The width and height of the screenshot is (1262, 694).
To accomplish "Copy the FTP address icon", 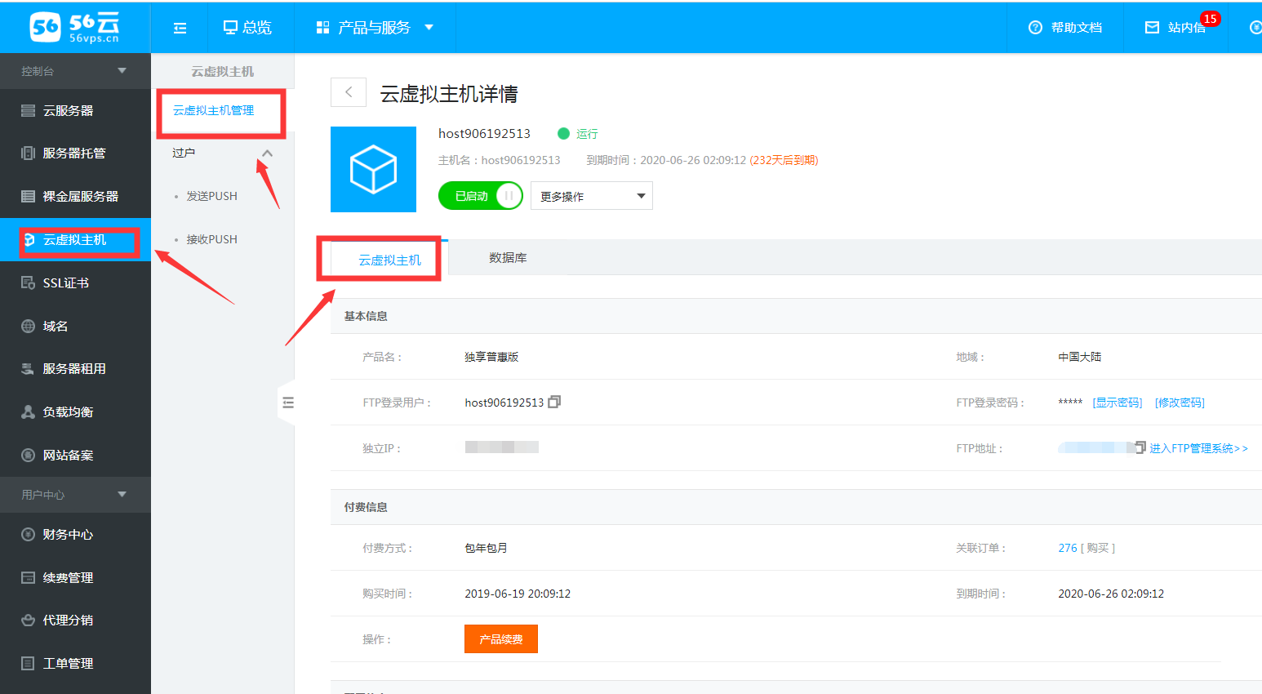I will tap(1140, 447).
